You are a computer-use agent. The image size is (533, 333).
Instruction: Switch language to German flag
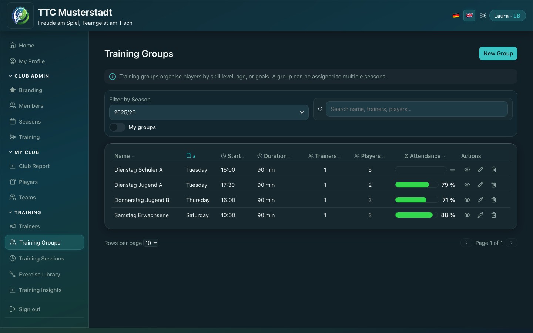click(x=456, y=16)
